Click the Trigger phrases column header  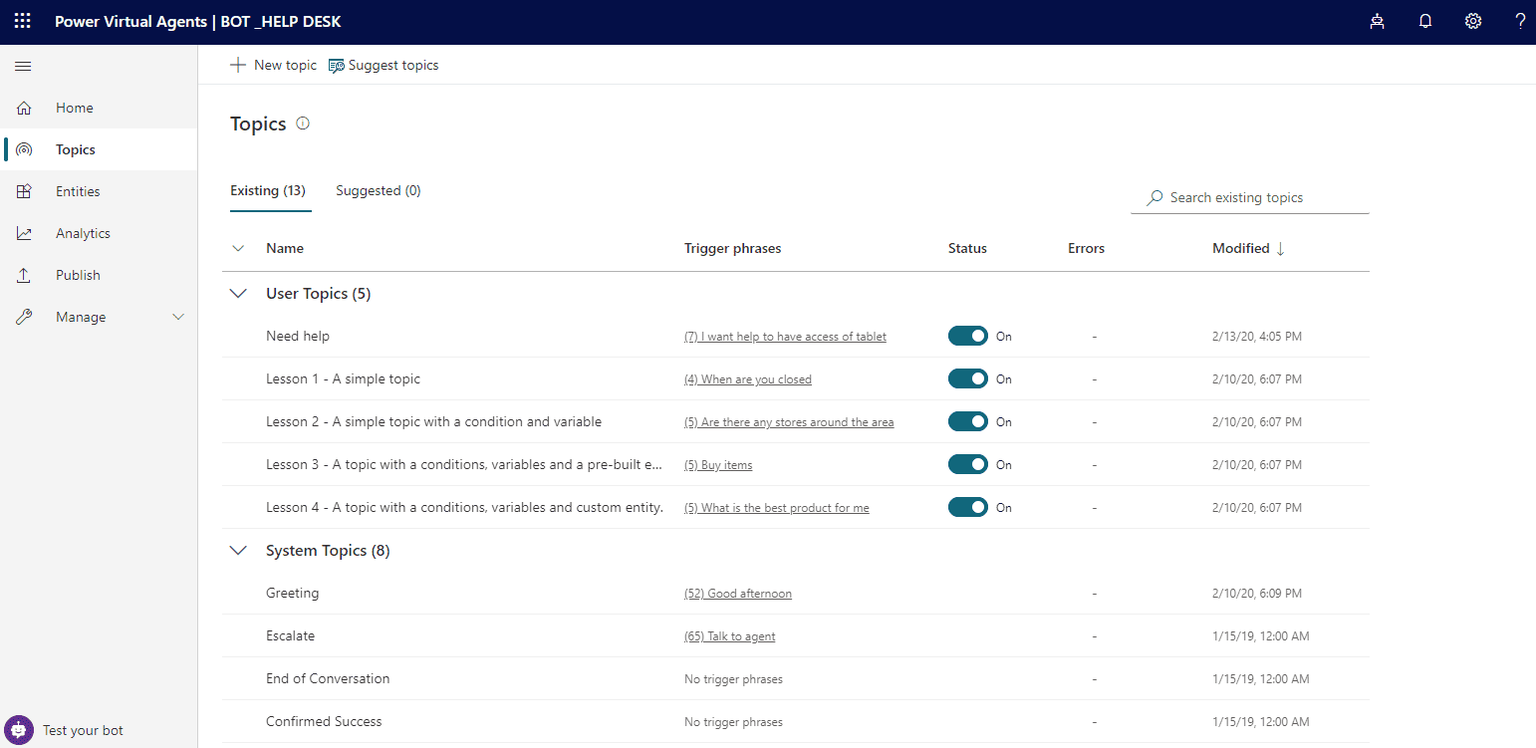coord(733,248)
